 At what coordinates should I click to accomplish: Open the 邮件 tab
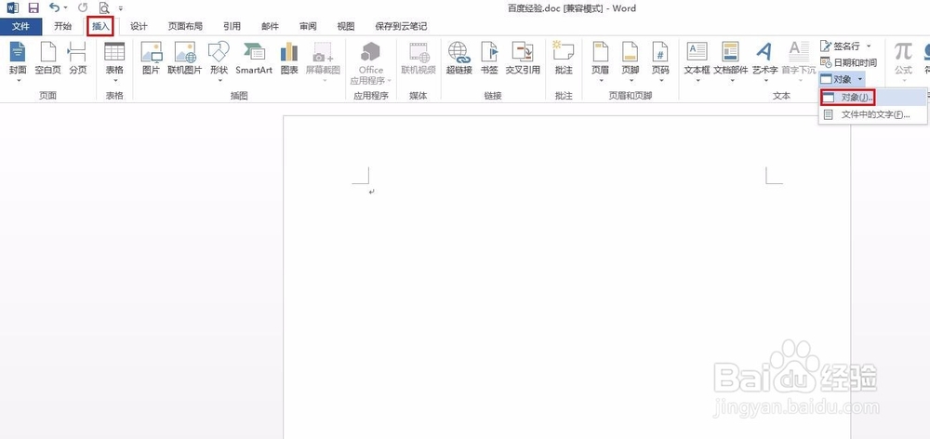(270, 26)
